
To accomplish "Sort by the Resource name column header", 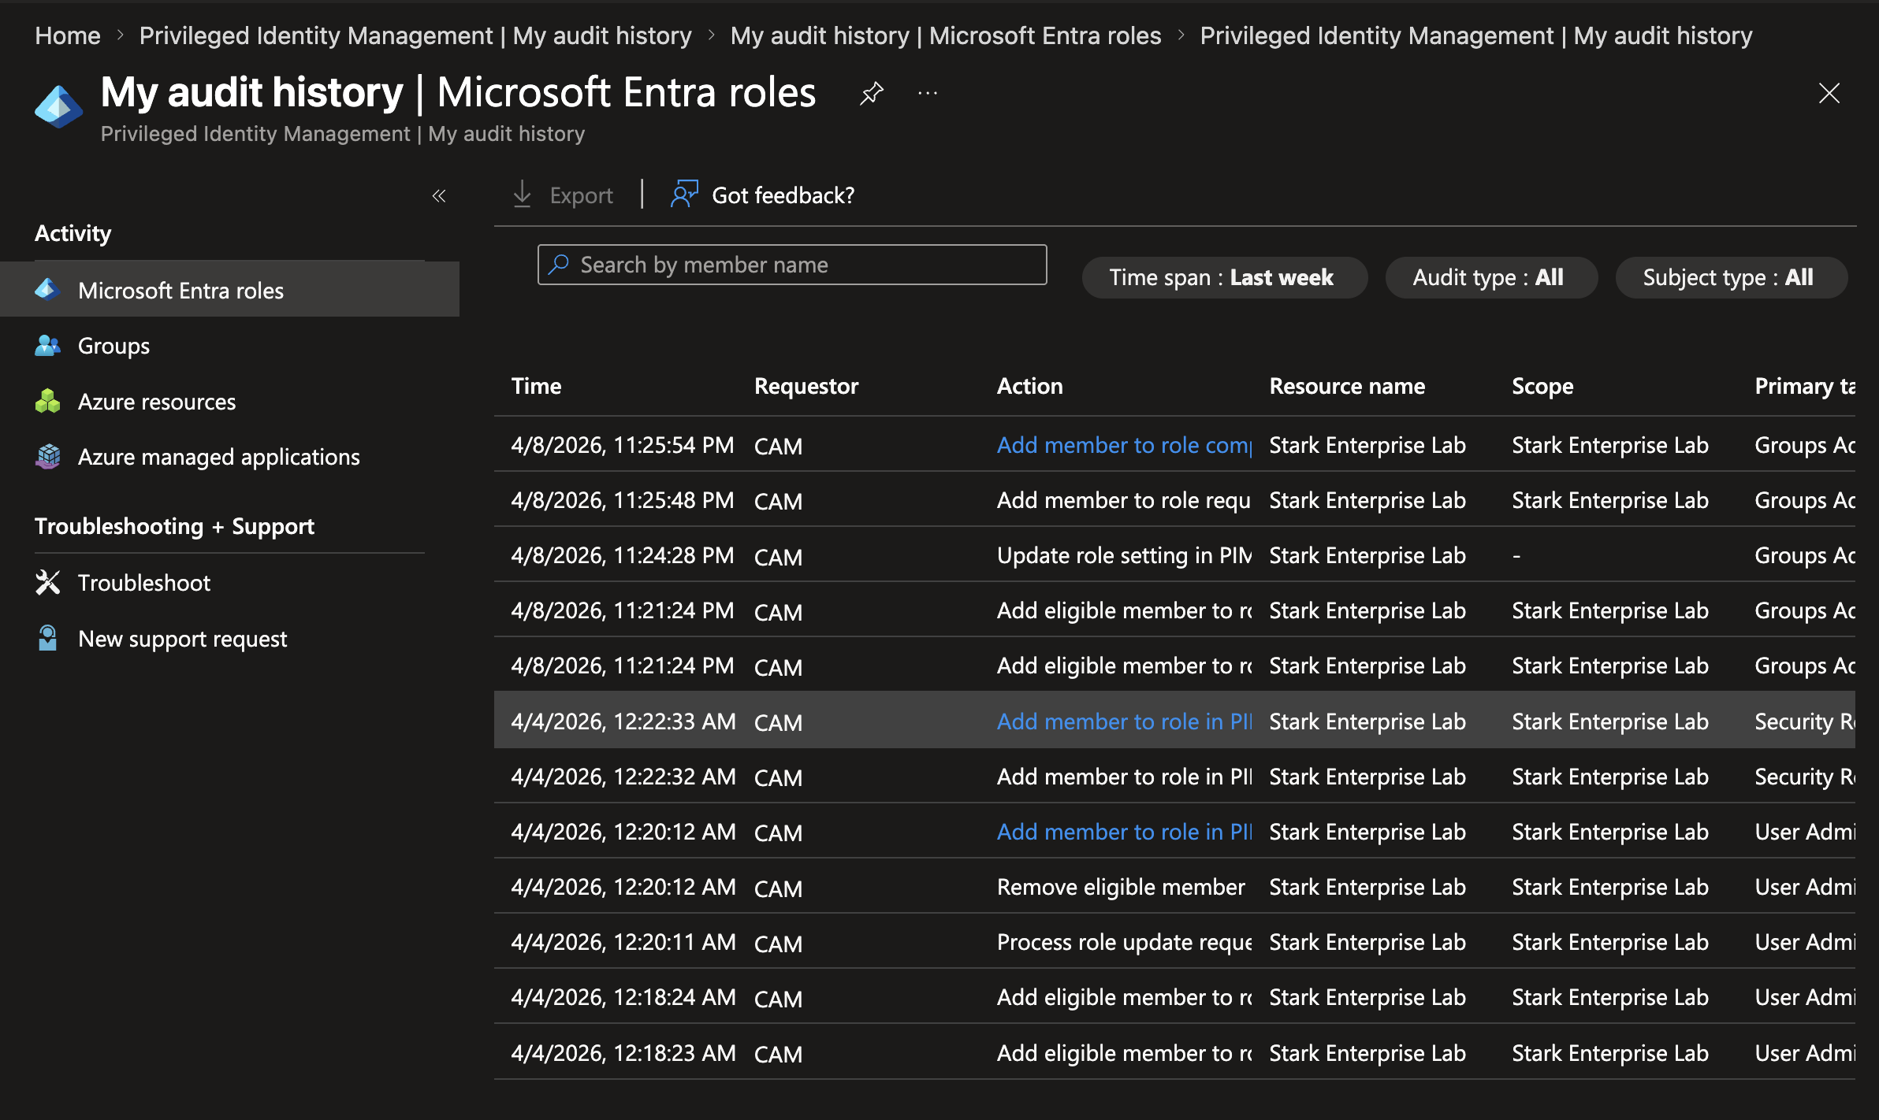I will 1347,386.
